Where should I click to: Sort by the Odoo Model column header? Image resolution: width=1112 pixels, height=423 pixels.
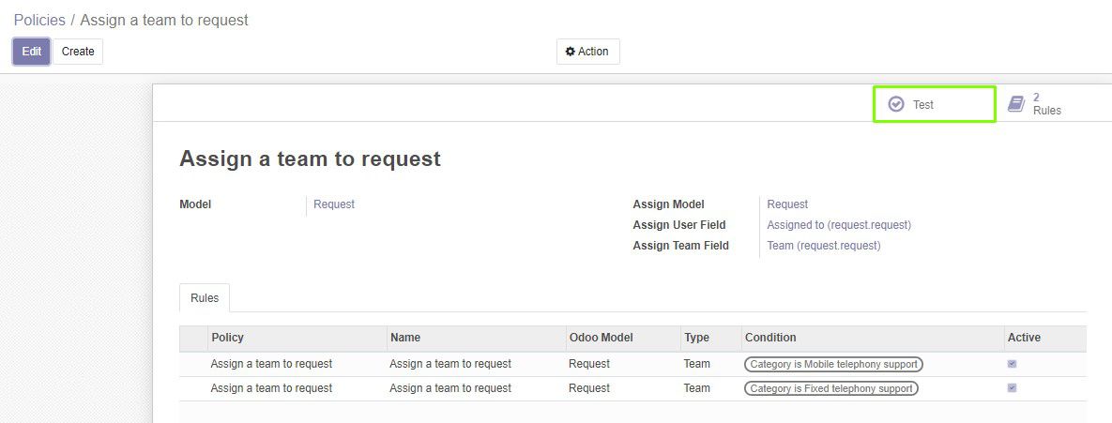pyautogui.click(x=601, y=338)
